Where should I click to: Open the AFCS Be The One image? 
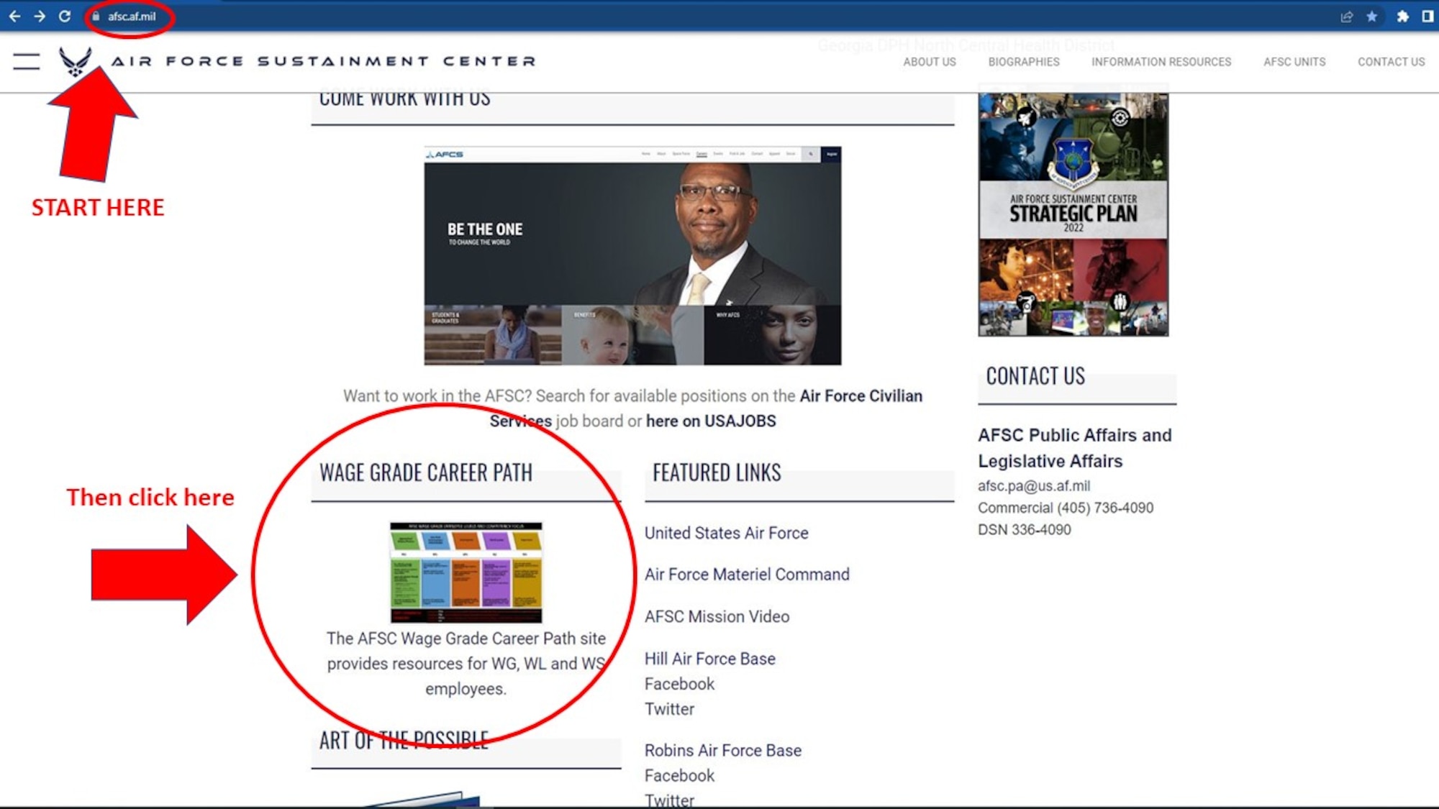point(632,255)
